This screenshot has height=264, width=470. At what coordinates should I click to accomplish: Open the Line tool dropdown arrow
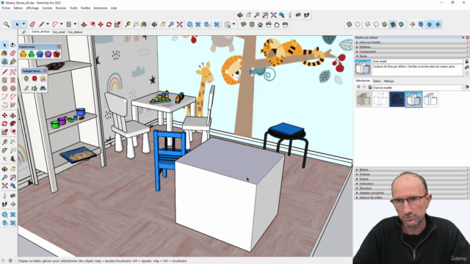click(48, 24)
